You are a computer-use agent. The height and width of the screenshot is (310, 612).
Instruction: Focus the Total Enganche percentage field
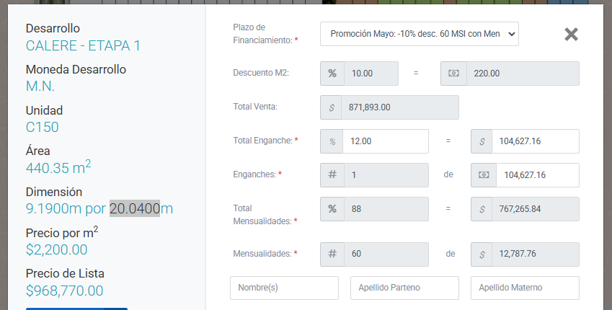(x=386, y=141)
